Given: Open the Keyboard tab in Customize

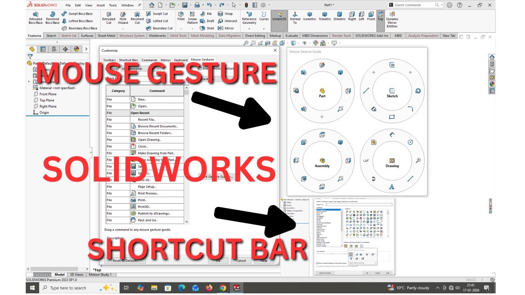Looking at the screenshot, I should pos(180,60).
